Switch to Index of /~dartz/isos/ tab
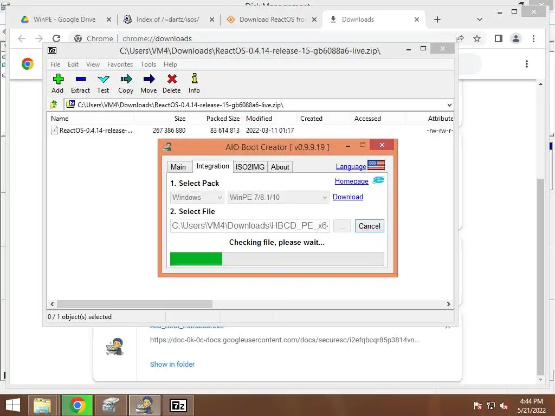555x416 pixels. point(168,19)
